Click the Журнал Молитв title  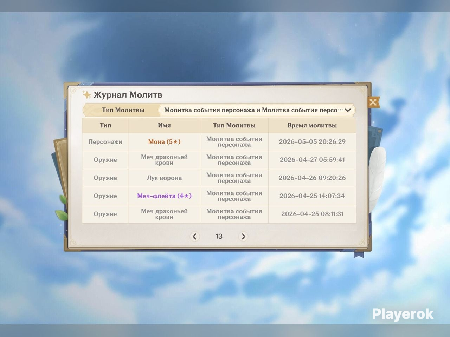click(x=128, y=95)
